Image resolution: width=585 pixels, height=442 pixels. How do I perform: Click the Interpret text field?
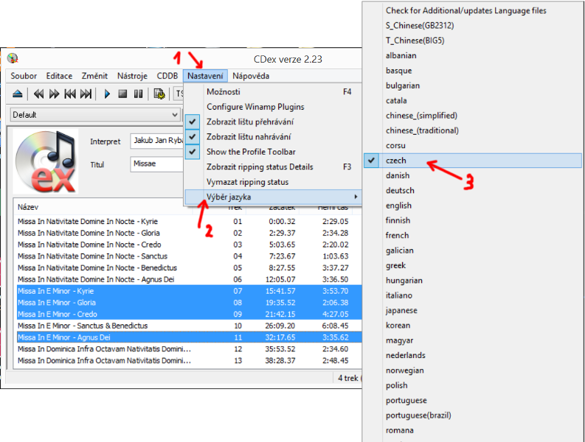point(156,141)
